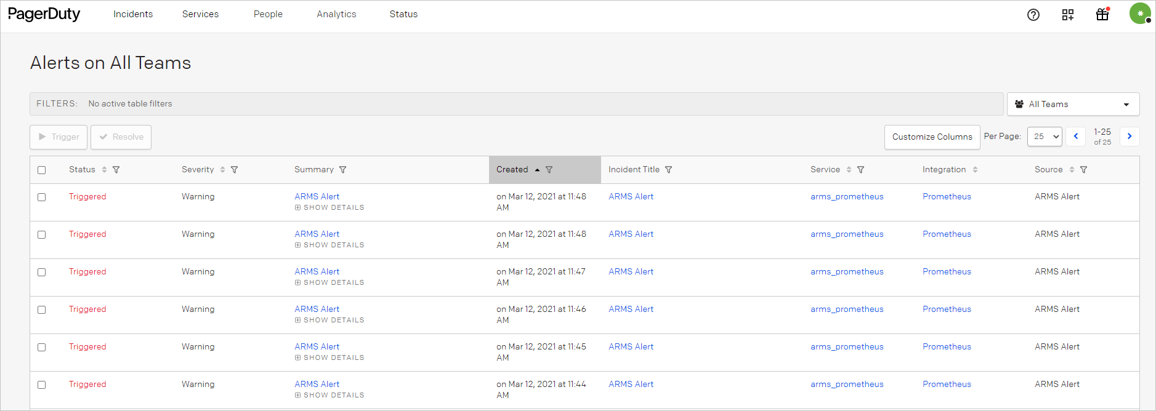Click the Trigger button
Image resolution: width=1156 pixels, height=411 pixels.
pos(59,137)
